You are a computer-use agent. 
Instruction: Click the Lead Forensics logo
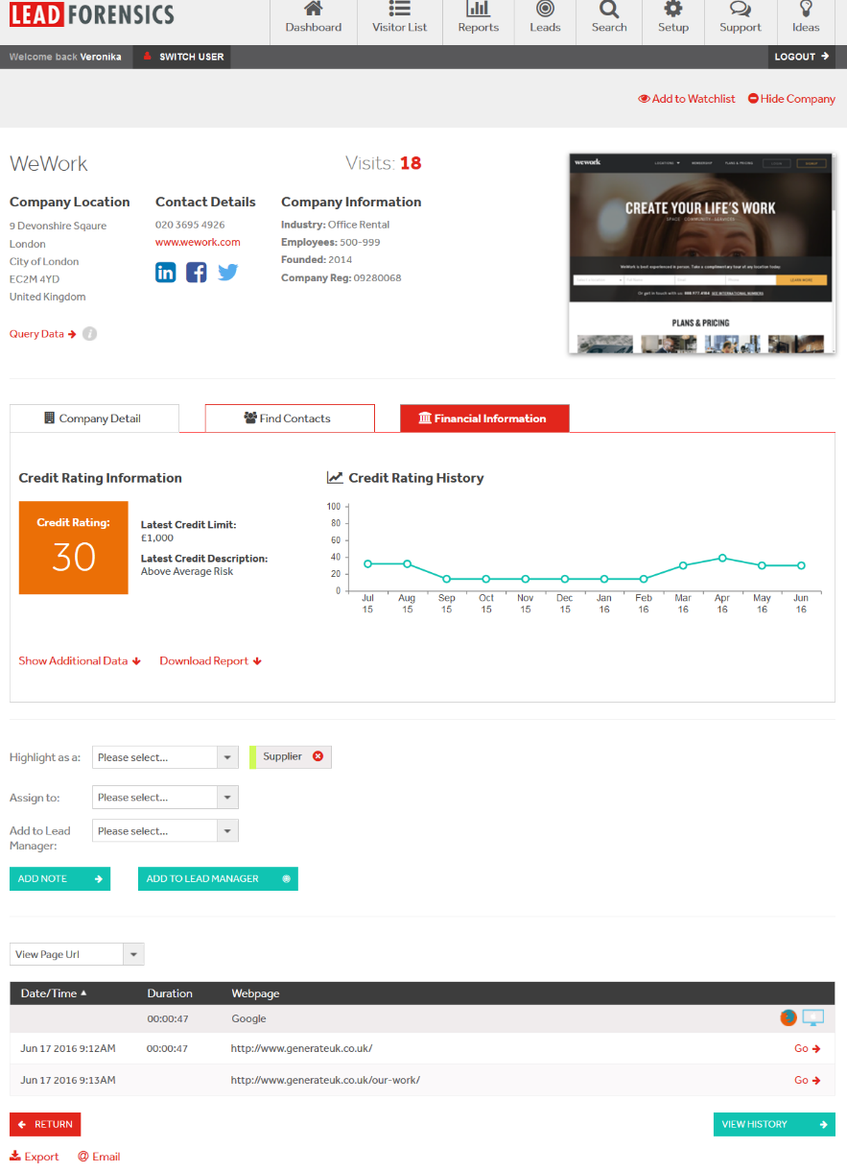92,13
